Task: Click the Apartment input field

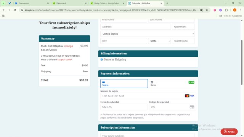Action: (183, 27)
